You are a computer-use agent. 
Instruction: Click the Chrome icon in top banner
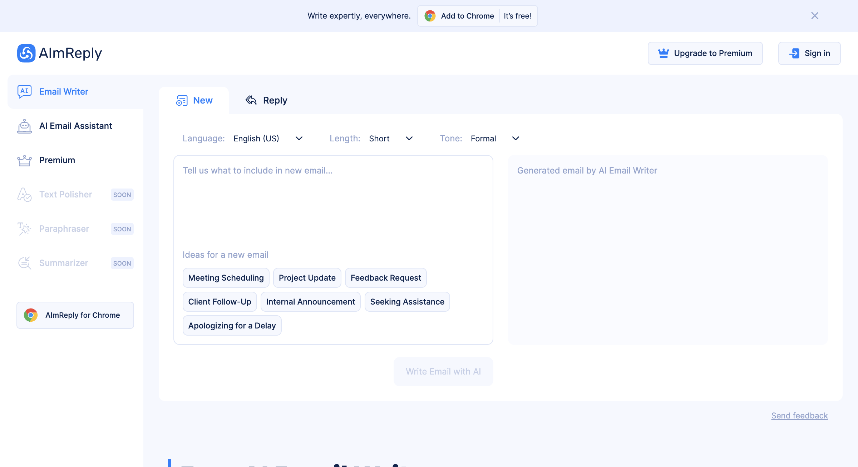tap(430, 16)
